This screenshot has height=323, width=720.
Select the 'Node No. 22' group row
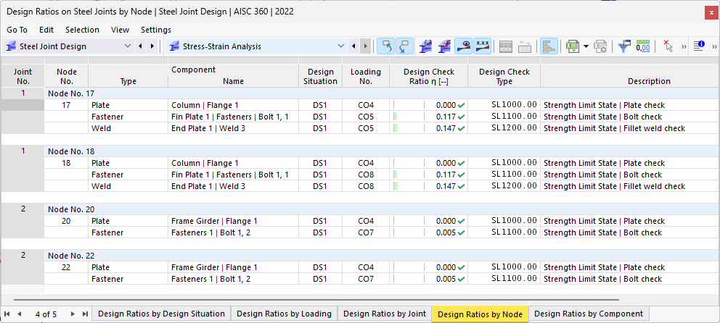382,256
